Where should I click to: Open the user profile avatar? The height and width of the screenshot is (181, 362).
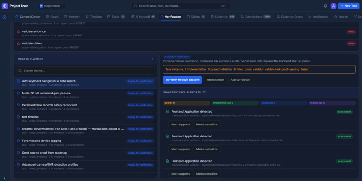[x=333, y=6]
